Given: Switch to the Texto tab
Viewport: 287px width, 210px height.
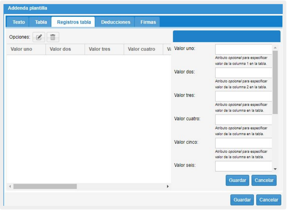Looking at the screenshot, I should tap(19, 22).
